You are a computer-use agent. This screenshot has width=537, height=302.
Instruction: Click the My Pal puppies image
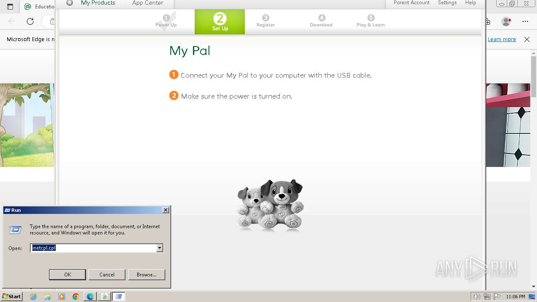(270, 205)
